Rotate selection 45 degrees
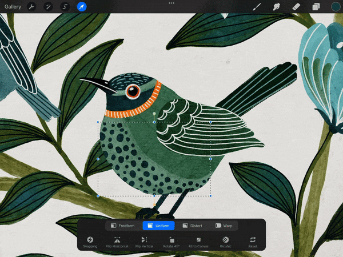 (171, 242)
